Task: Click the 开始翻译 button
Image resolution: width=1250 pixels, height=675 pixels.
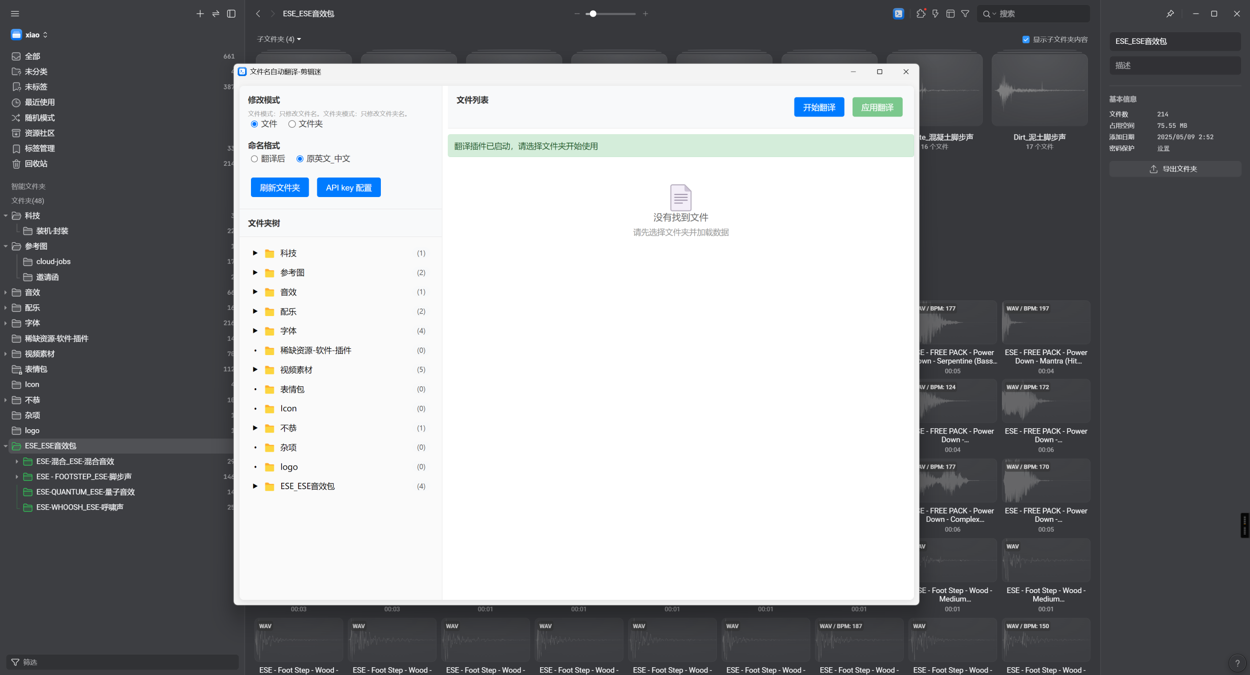Action: coord(819,107)
